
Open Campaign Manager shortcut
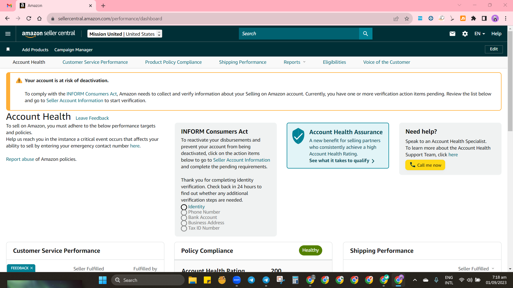click(73, 50)
